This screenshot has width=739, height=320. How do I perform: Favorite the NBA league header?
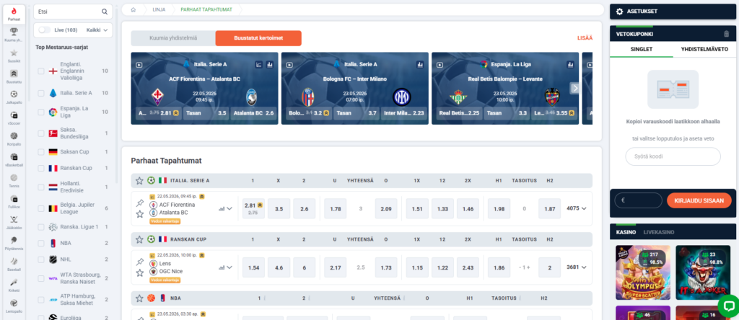point(139,298)
